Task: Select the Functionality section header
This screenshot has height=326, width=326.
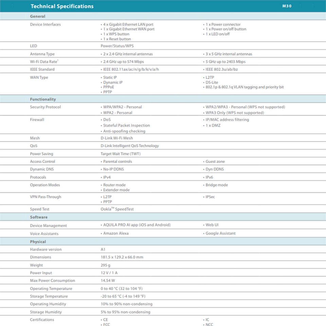Action: (43, 99)
